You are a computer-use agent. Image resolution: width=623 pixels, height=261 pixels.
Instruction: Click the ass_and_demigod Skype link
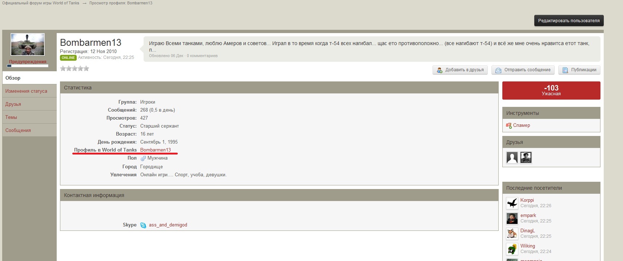point(168,225)
